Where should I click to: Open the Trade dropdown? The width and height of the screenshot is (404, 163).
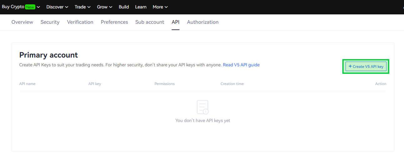(x=83, y=7)
